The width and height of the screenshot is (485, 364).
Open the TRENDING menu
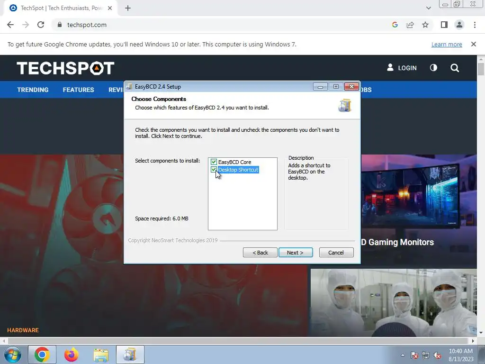33,90
